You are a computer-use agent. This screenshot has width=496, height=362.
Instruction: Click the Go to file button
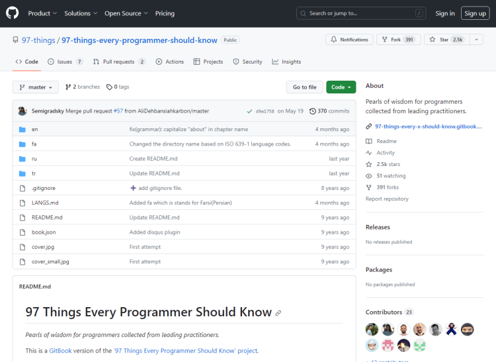point(305,87)
